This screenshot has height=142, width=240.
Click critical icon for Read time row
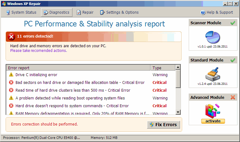click(x=11, y=90)
